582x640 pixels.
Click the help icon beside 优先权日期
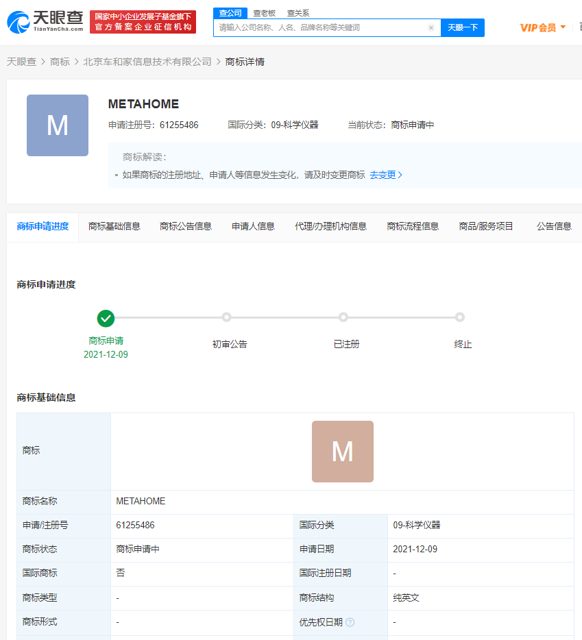[x=350, y=622]
